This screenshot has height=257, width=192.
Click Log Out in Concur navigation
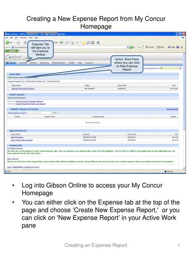[x=89, y=63]
